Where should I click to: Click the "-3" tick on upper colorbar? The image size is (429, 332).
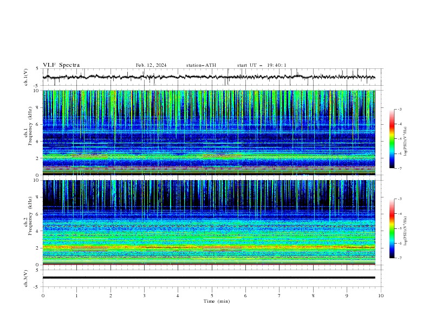tap(399, 109)
